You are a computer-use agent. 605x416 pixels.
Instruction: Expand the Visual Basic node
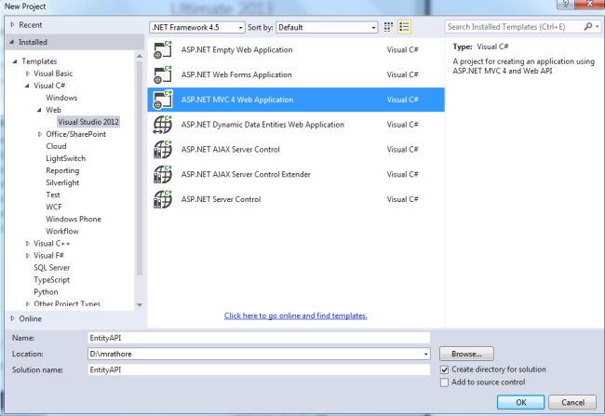click(27, 74)
